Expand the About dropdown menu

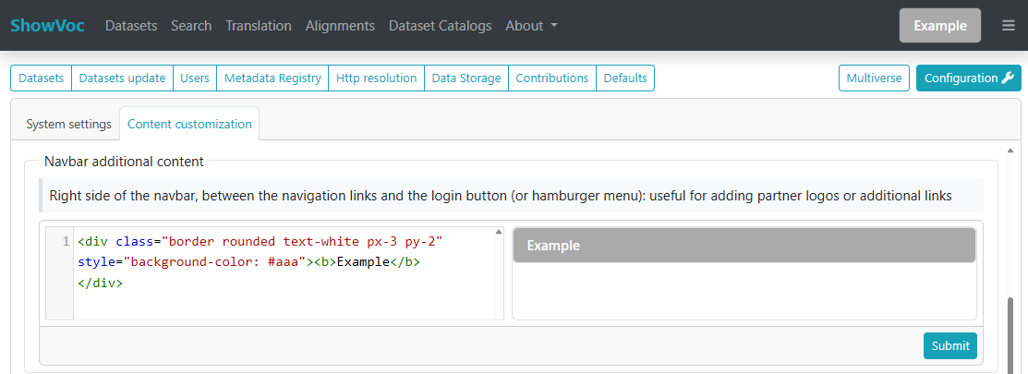click(531, 26)
